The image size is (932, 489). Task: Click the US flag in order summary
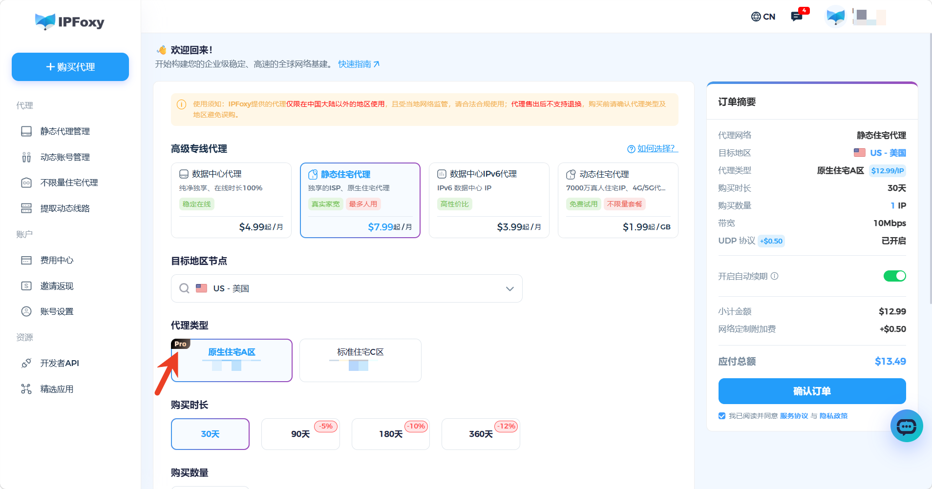click(x=860, y=153)
